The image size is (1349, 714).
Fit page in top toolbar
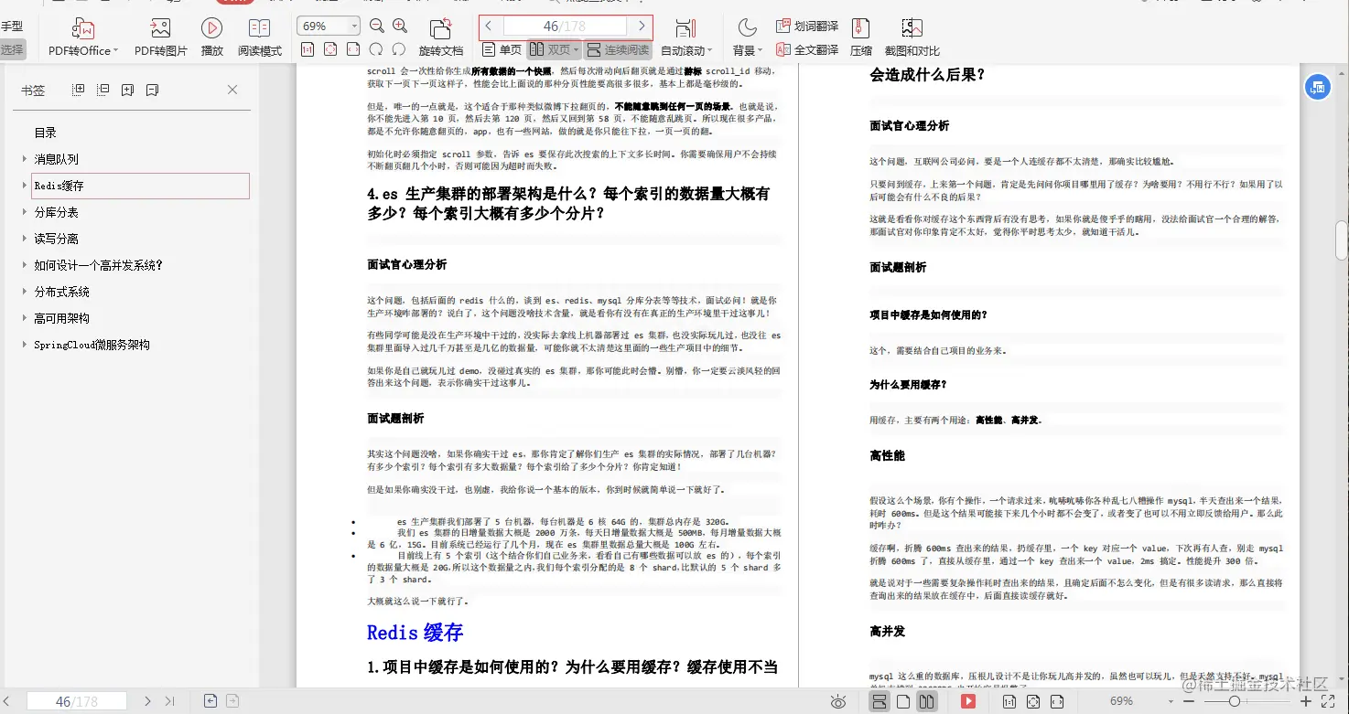point(329,49)
